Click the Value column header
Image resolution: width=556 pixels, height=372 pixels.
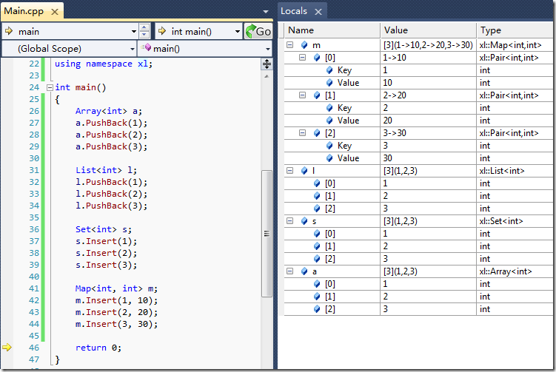click(x=429, y=30)
